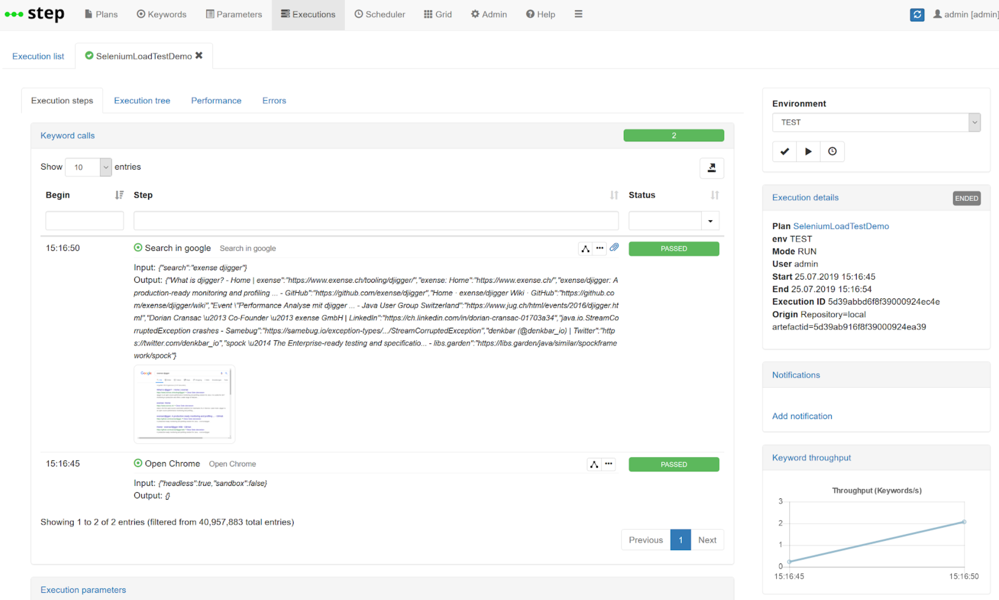The height and width of the screenshot is (600, 999).
Task: Click the refresh icon in the top bar
Action: [917, 14]
